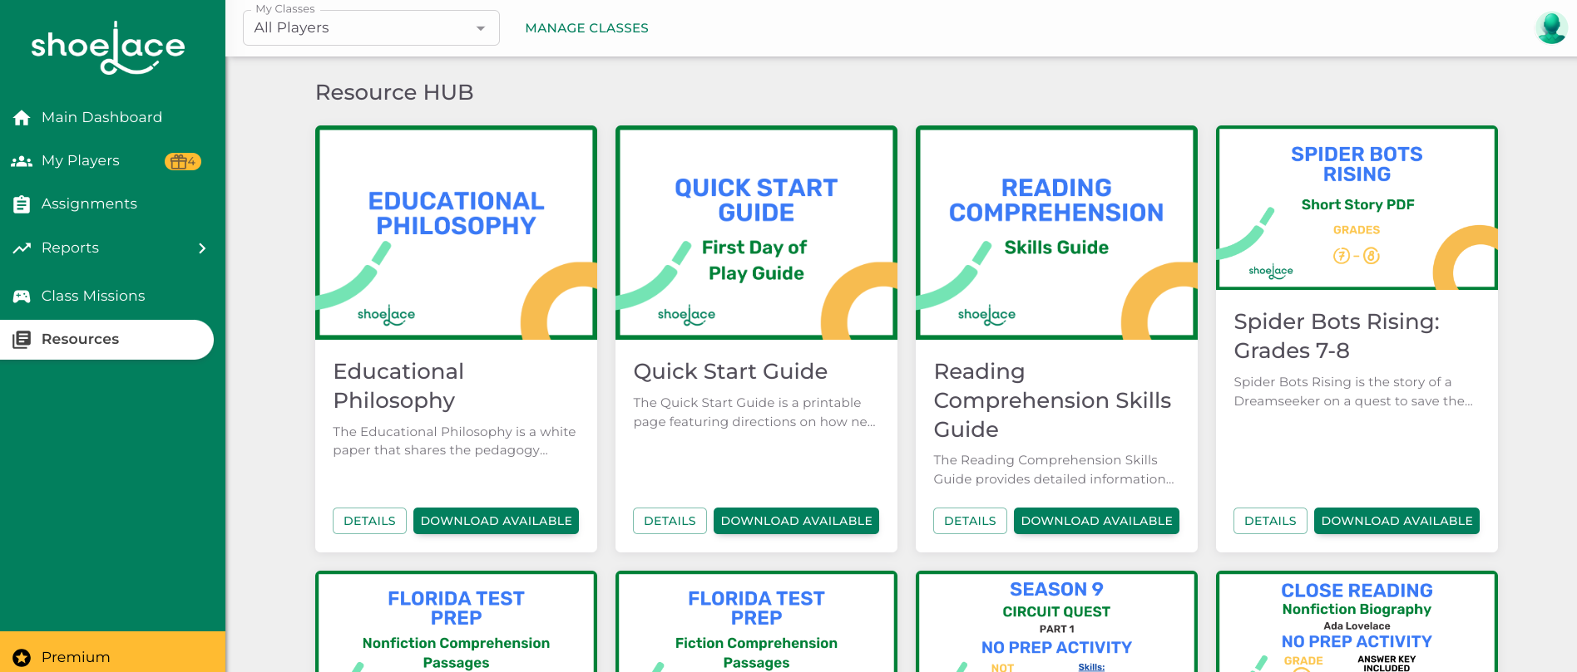Select the Resources menu item
The height and width of the screenshot is (672, 1577).
(106, 339)
